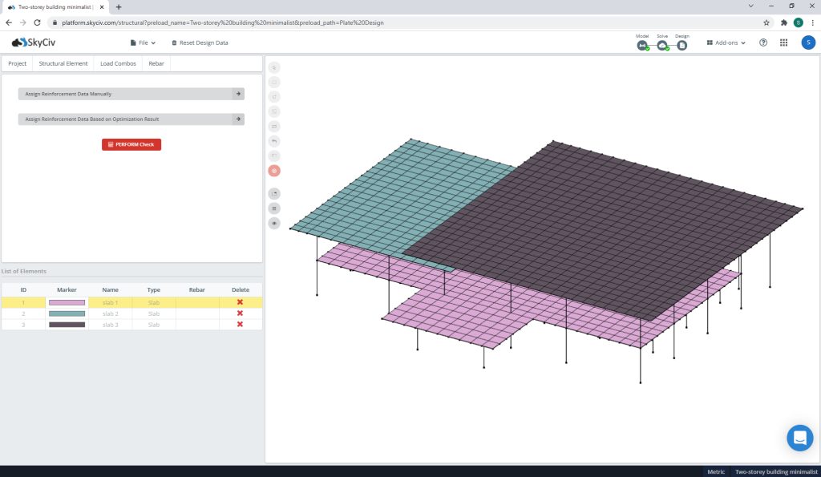Delete slab 3 with red X

click(240, 325)
